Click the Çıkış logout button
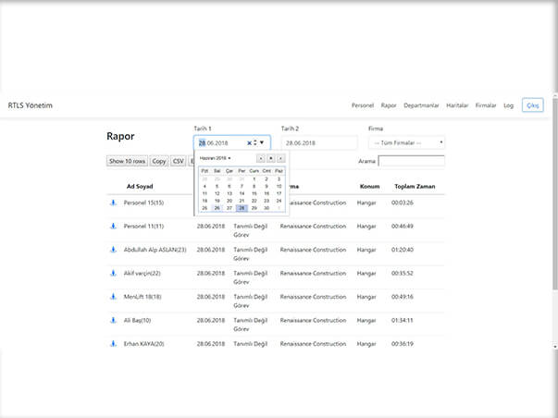The width and height of the screenshot is (558, 418). tap(533, 105)
